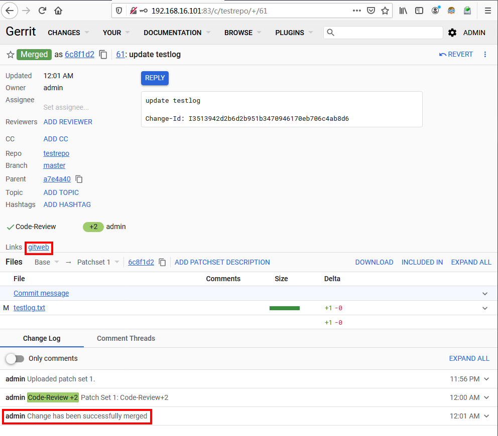This screenshot has height=436, width=498.
Task: Expand the Code-Review +2 log entry
Action: click(x=486, y=397)
